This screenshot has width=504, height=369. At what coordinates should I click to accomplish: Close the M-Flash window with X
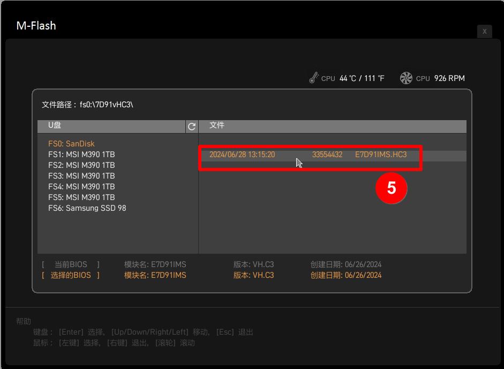[x=484, y=31]
